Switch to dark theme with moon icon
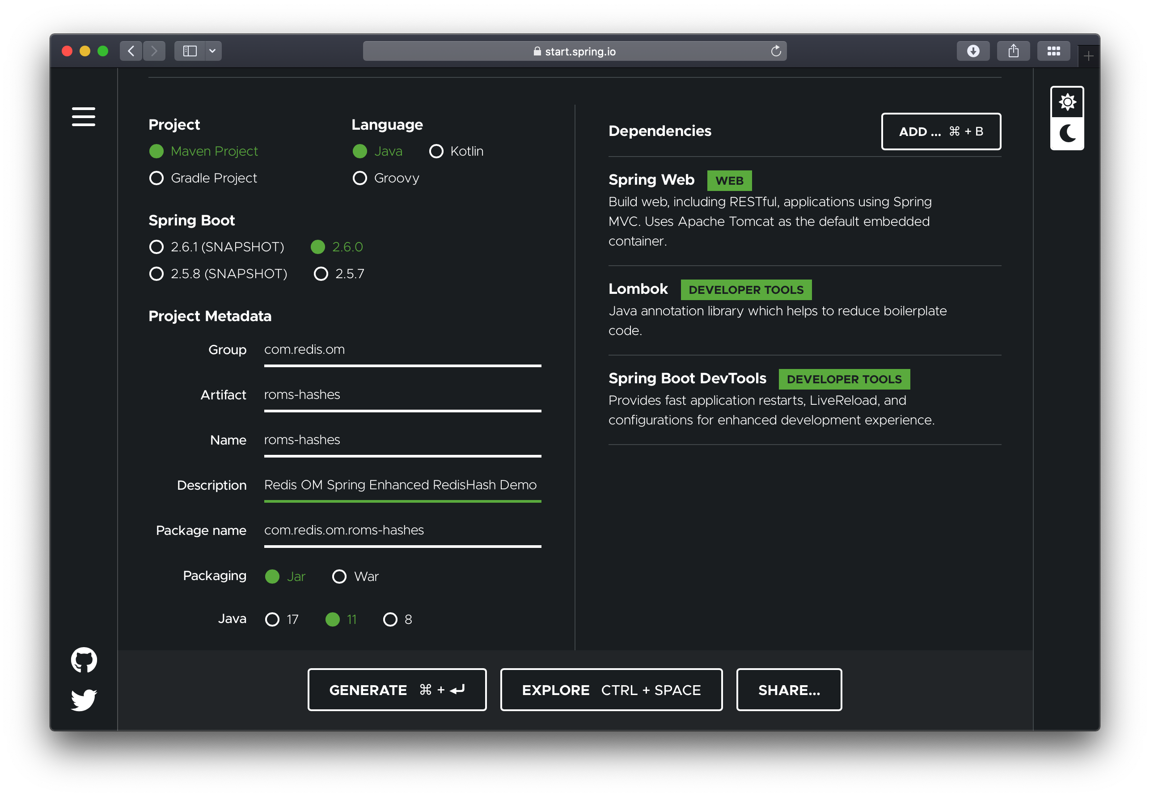Viewport: 1150px width, 797px height. click(1067, 133)
